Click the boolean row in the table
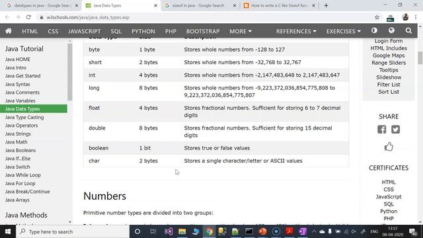 (x=216, y=148)
